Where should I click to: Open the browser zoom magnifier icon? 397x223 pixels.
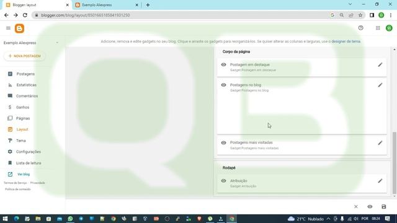(x=342, y=15)
